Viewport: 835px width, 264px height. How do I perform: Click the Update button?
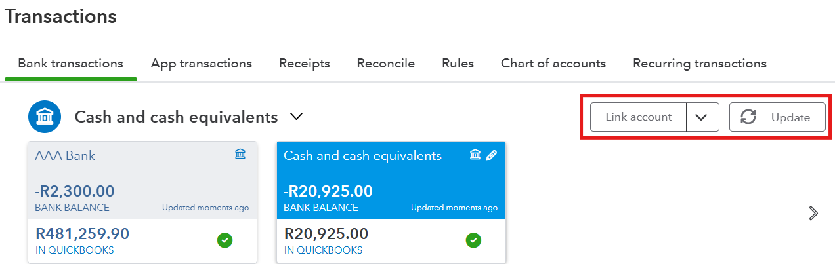[778, 117]
